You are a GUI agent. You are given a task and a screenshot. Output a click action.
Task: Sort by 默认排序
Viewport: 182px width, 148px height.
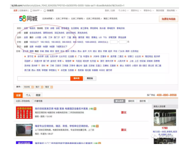click(x=120, y=101)
